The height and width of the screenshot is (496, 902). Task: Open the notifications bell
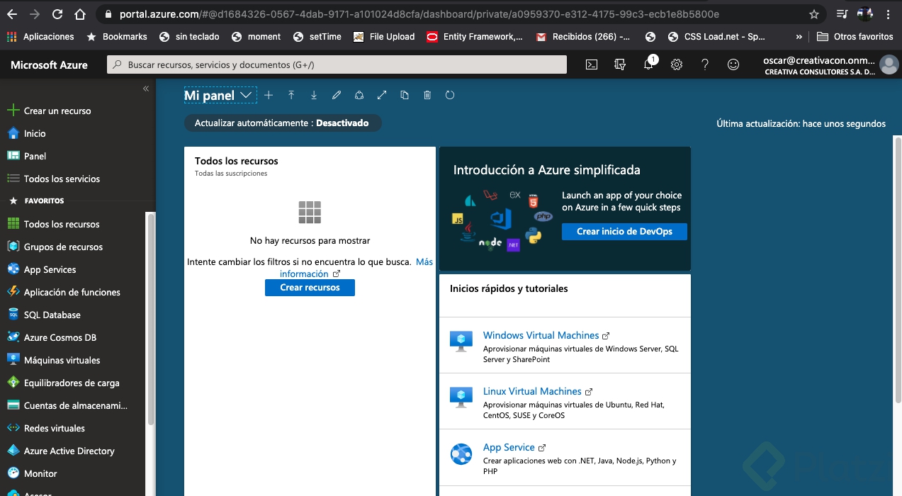648,64
